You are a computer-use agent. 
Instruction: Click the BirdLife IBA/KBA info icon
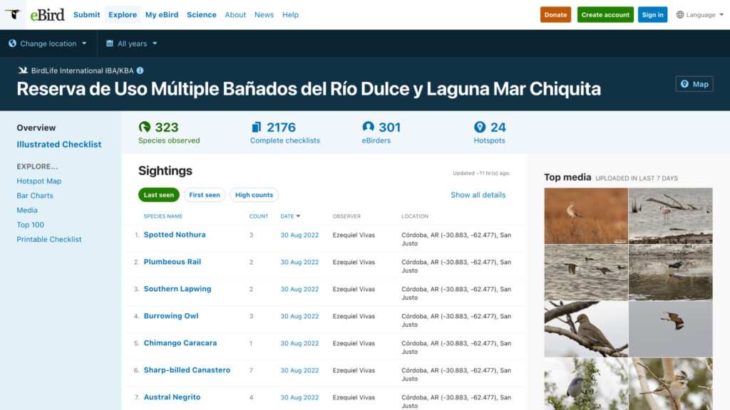point(140,70)
